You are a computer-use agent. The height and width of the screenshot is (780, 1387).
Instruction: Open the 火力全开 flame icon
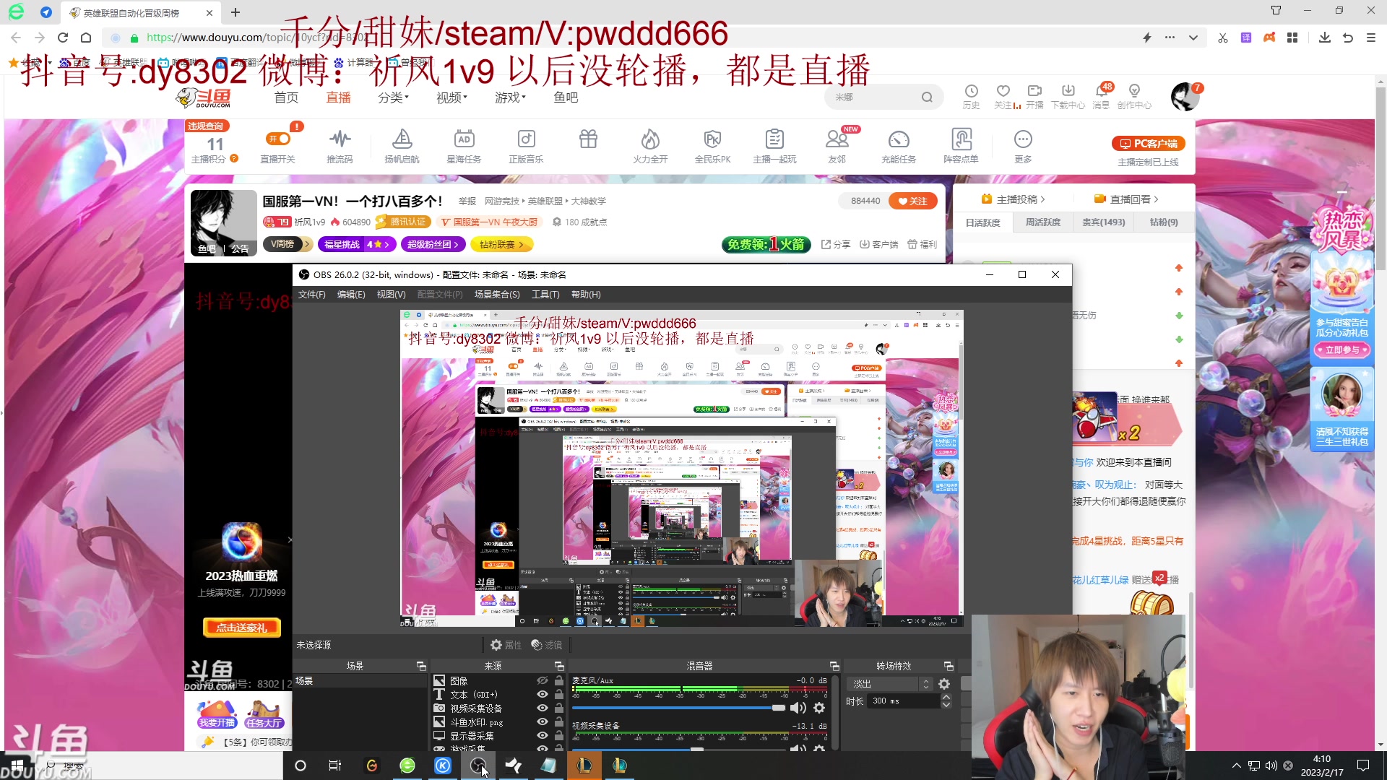coord(650,145)
